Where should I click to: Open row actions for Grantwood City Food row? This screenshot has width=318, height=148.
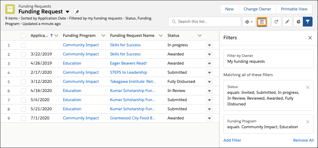coord(209,118)
